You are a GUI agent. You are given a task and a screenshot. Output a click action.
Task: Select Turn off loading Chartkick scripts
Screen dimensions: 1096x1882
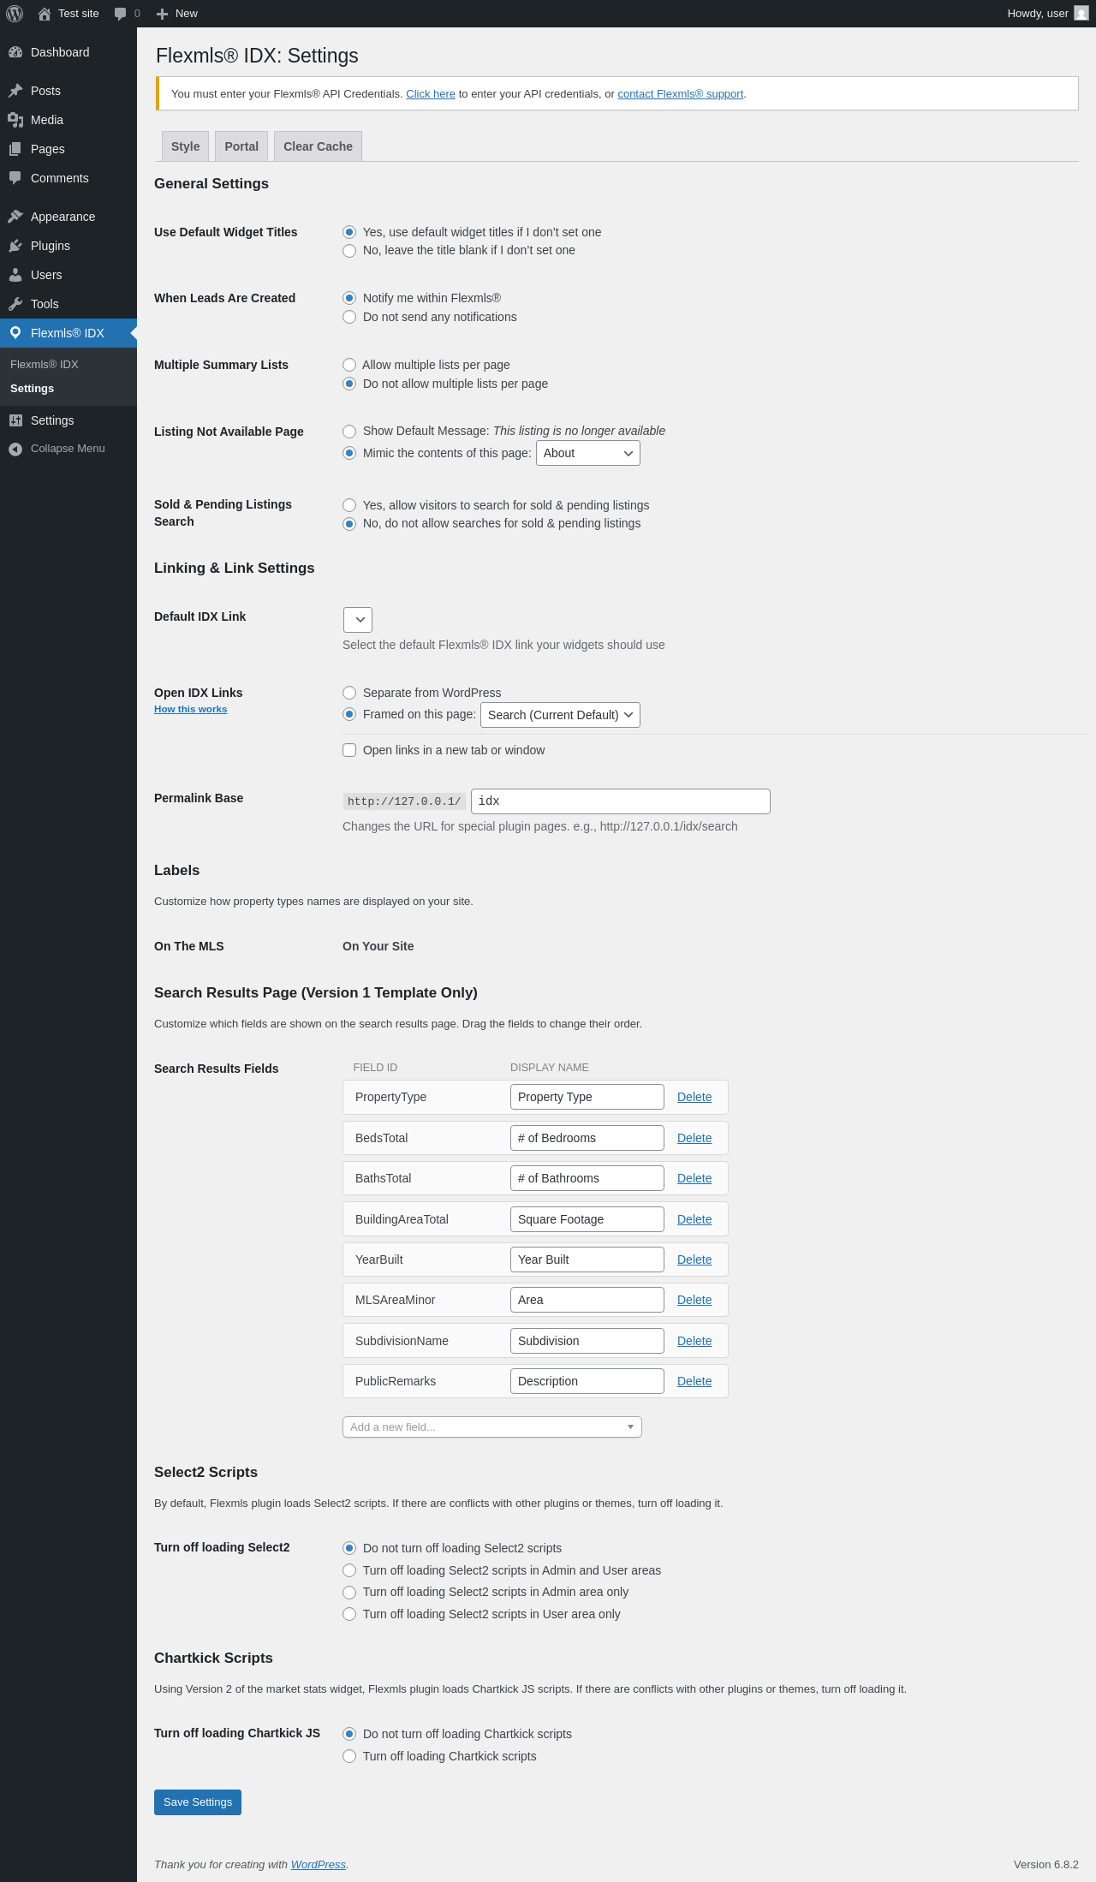point(349,1756)
